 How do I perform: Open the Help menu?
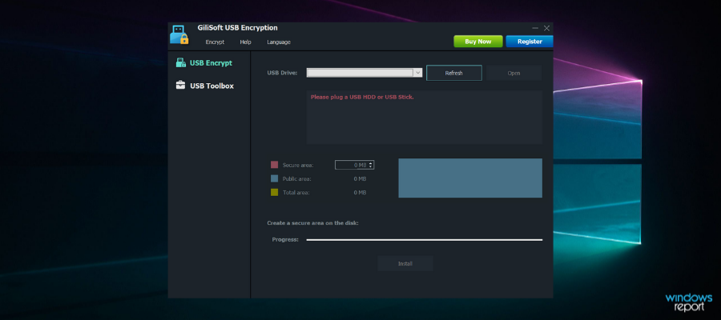coord(246,42)
